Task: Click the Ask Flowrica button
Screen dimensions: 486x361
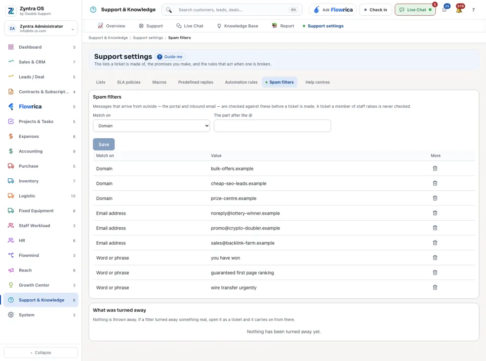Action: click(333, 10)
